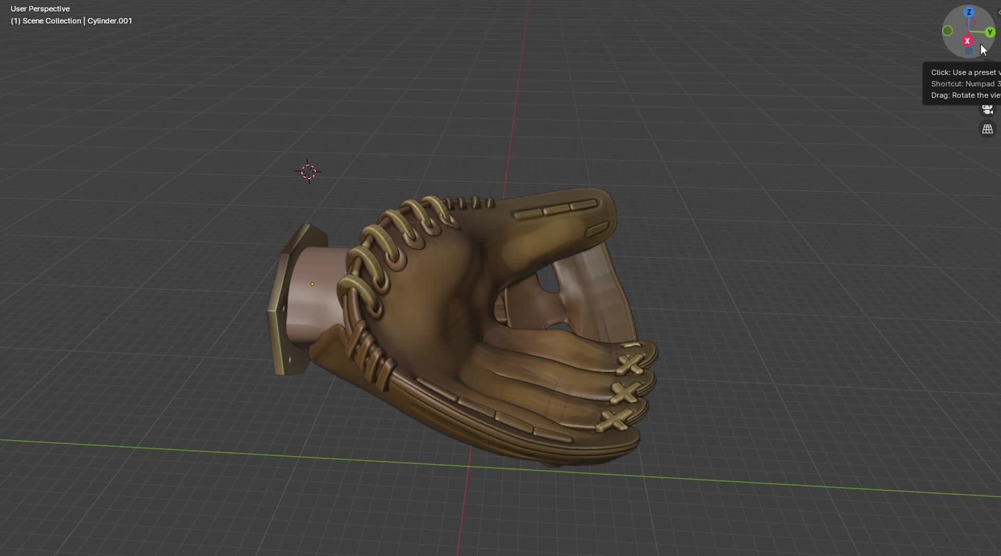Click the green negative X axis ball
The height and width of the screenshot is (556, 1001).
point(947,31)
